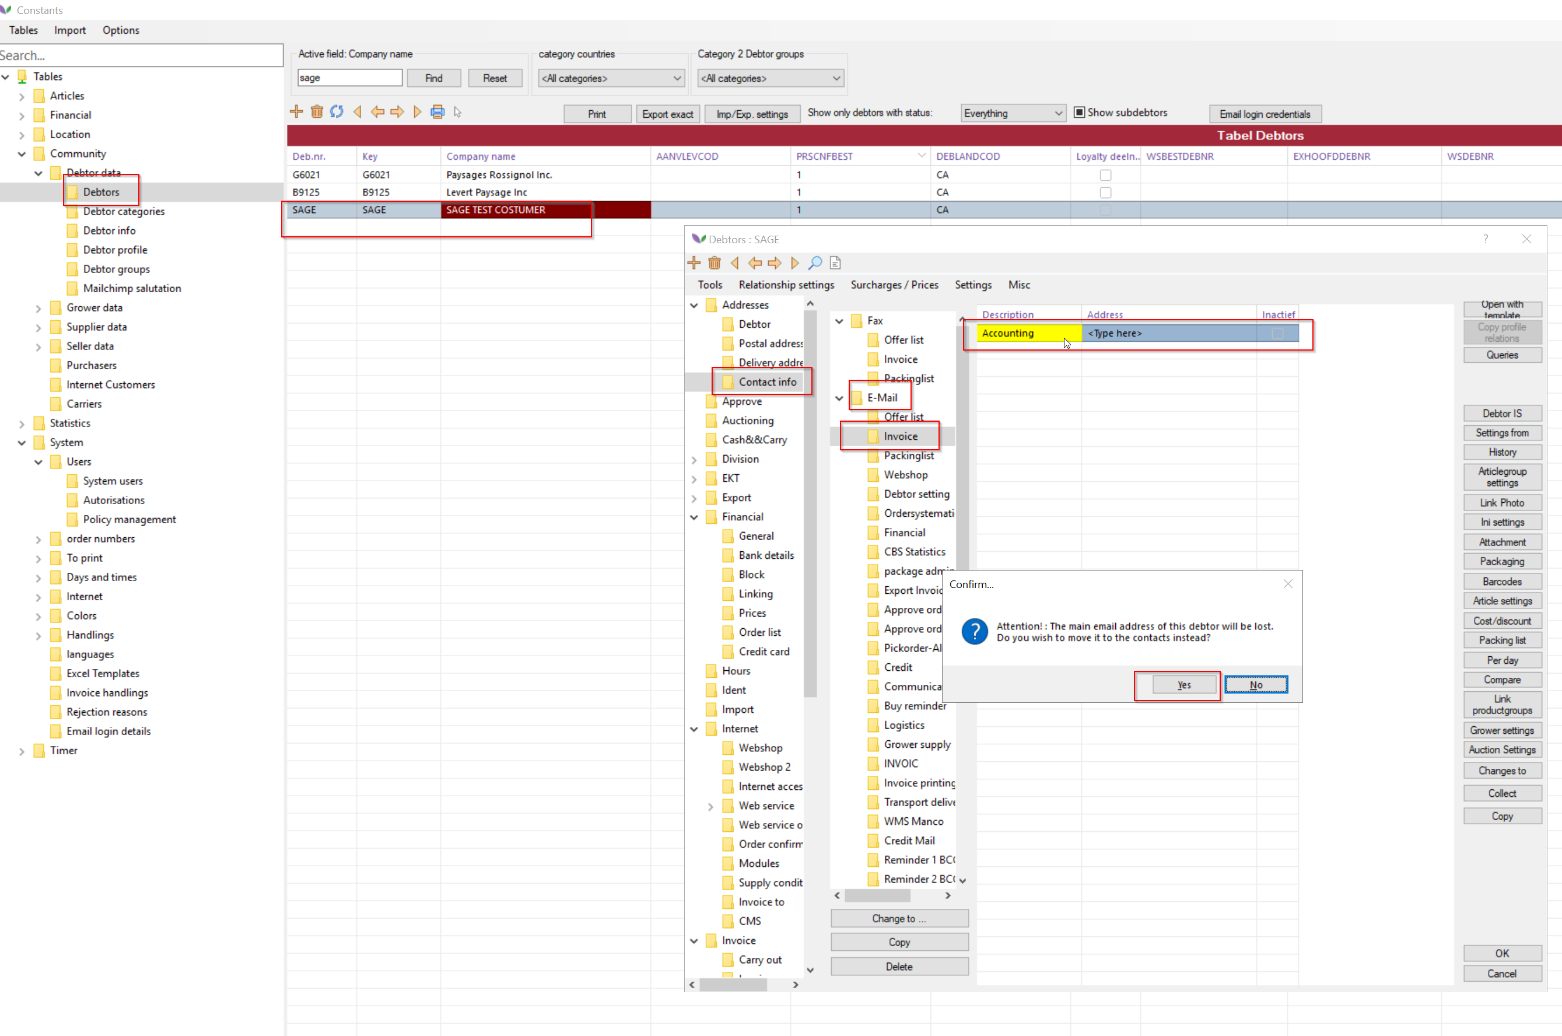
Task: Toggle the Show subdebtors checkbox
Action: click(x=1079, y=113)
